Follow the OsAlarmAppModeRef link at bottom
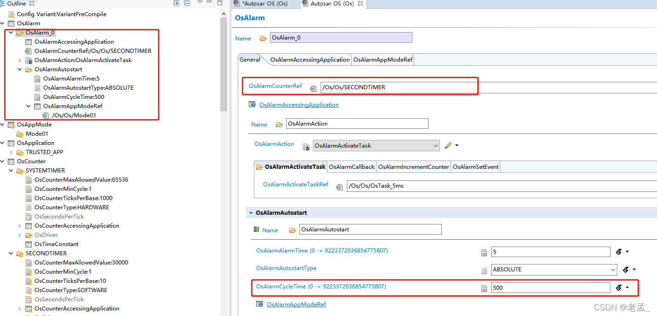The width and height of the screenshot is (657, 316). [296, 305]
